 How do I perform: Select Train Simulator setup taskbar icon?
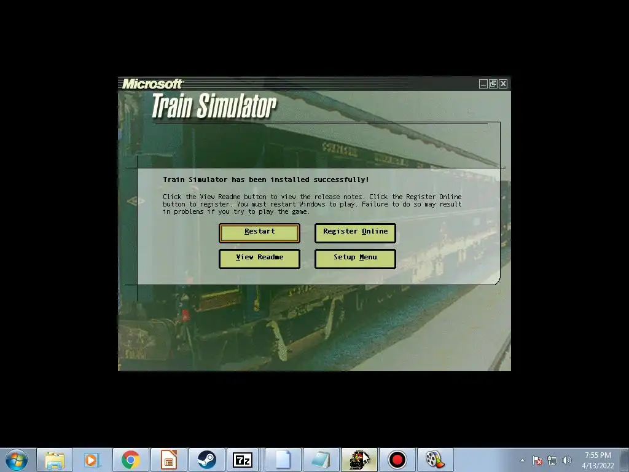coord(359,460)
